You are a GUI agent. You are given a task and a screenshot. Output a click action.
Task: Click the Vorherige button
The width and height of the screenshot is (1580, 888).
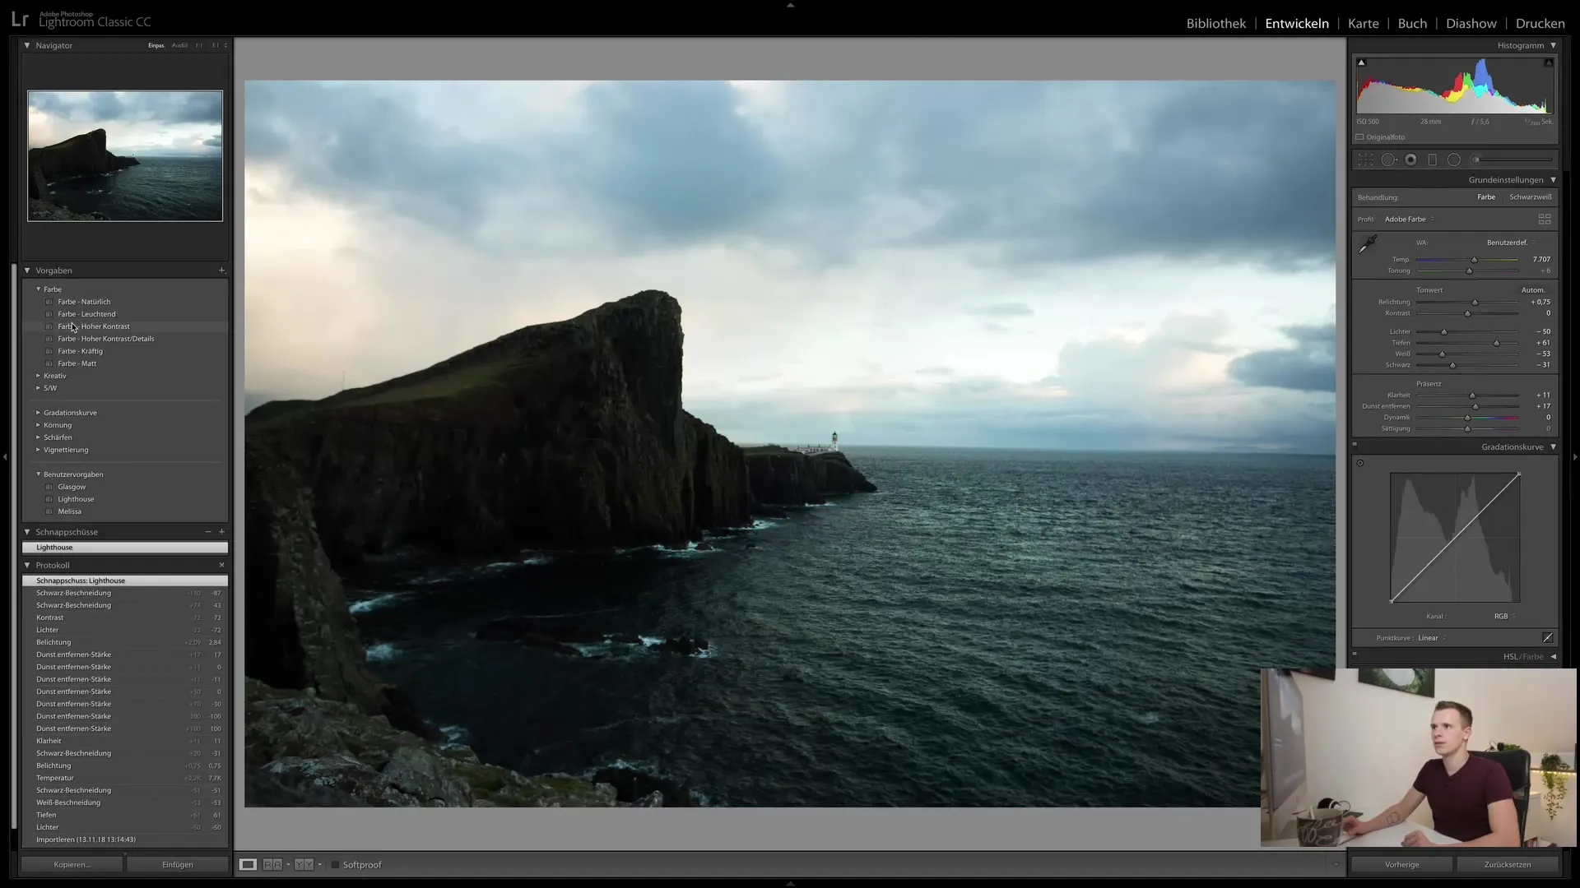point(1401,864)
